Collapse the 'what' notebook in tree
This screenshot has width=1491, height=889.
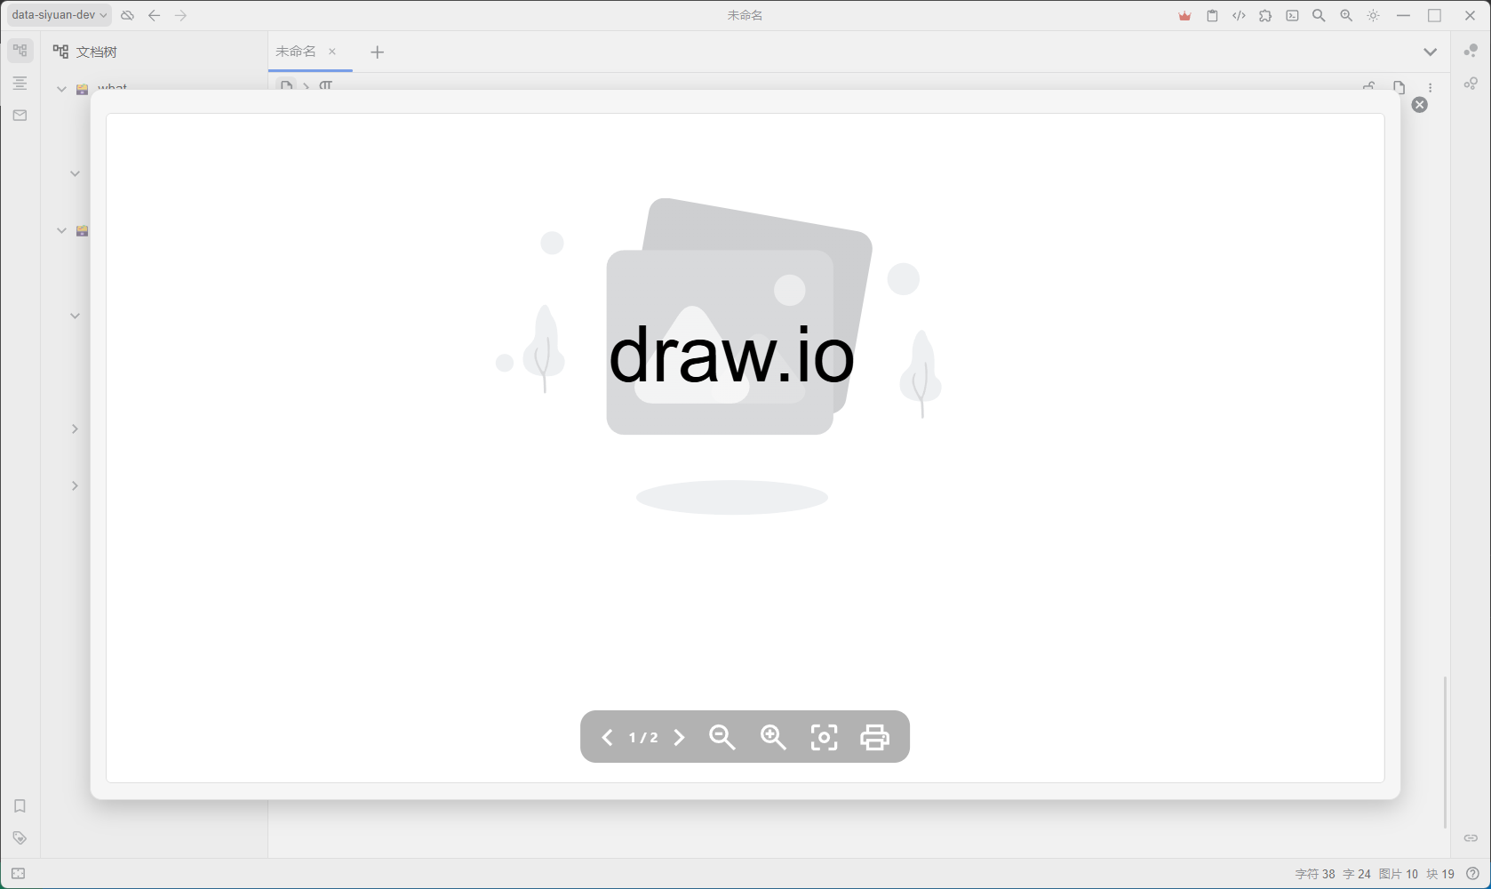point(61,88)
